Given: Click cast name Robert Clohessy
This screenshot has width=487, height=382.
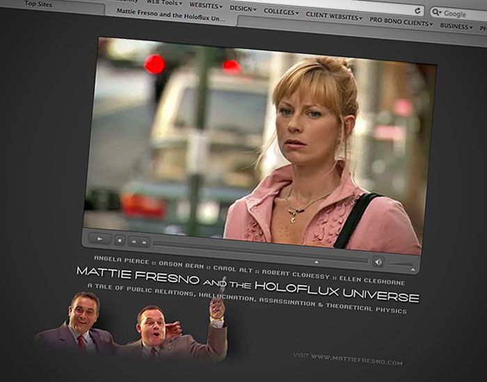Looking at the screenshot, I should pos(296,274).
